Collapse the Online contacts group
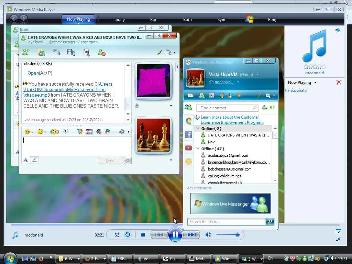 pos(198,129)
